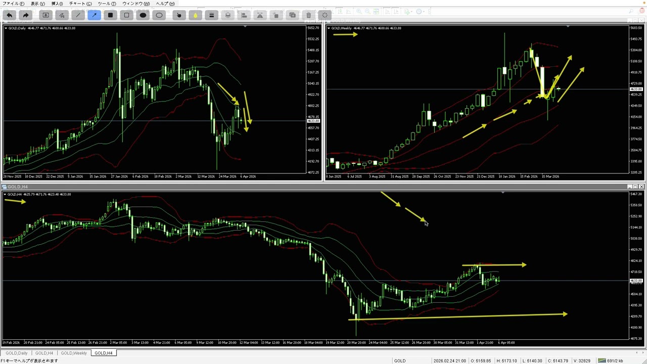647x364 pixels.
Task: Click the trash icon to delete annotations
Action: (308, 15)
